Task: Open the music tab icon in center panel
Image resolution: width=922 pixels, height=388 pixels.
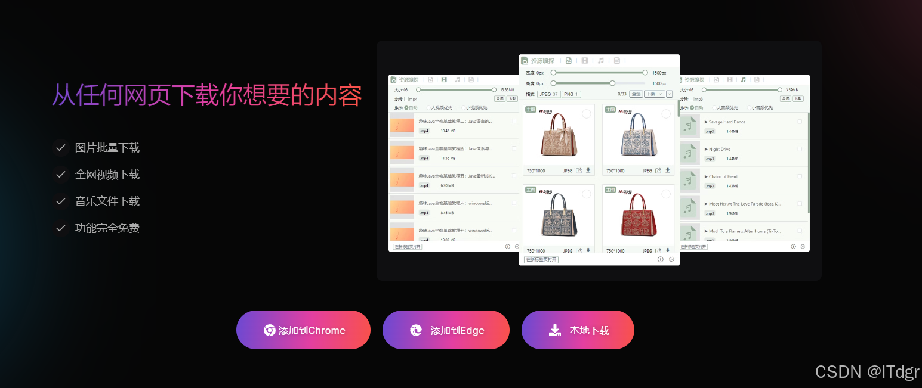Action: click(x=601, y=61)
